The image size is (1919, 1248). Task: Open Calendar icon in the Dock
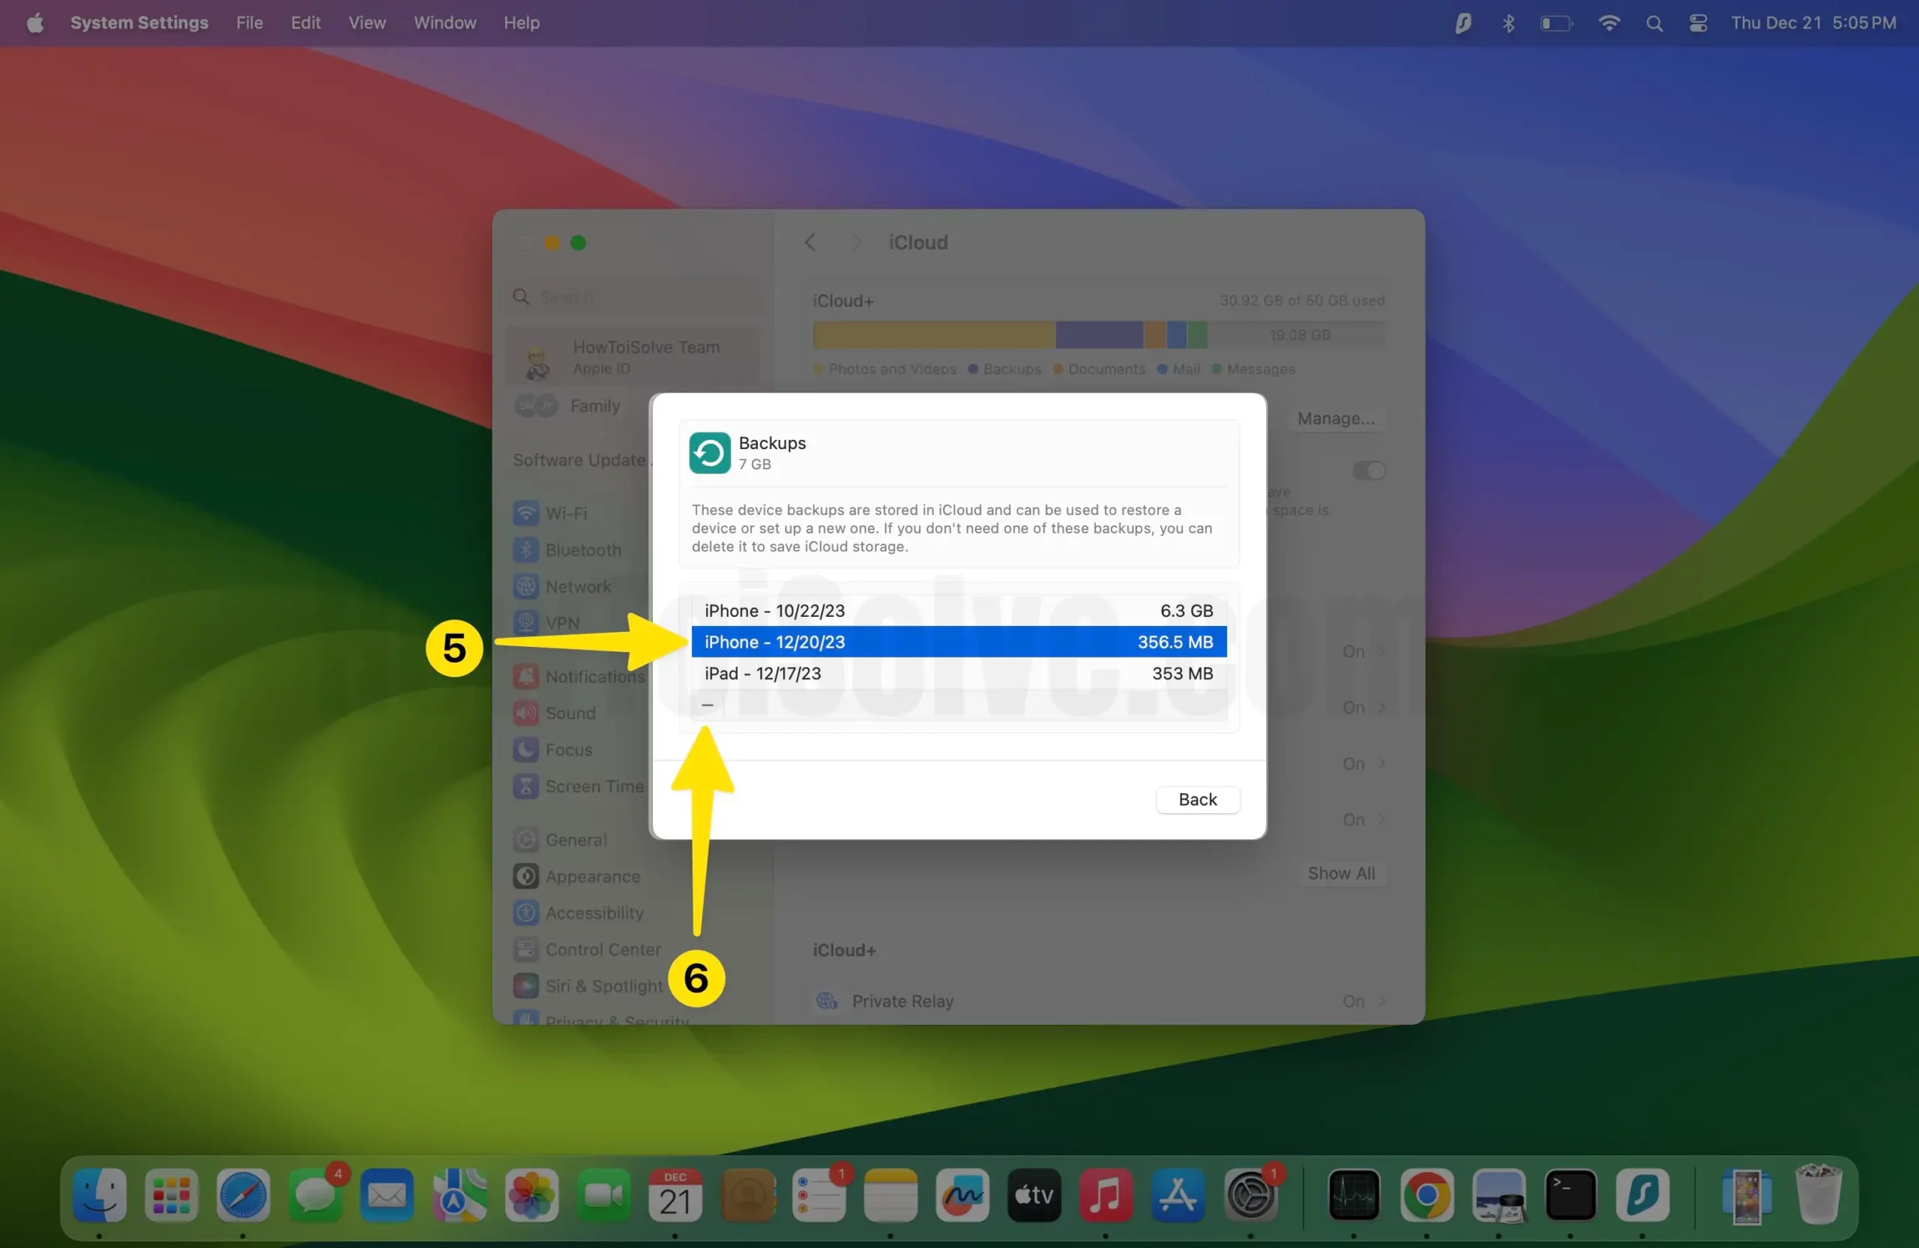pos(675,1195)
